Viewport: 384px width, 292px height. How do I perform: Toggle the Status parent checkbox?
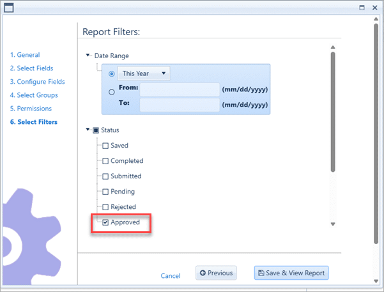click(x=96, y=130)
